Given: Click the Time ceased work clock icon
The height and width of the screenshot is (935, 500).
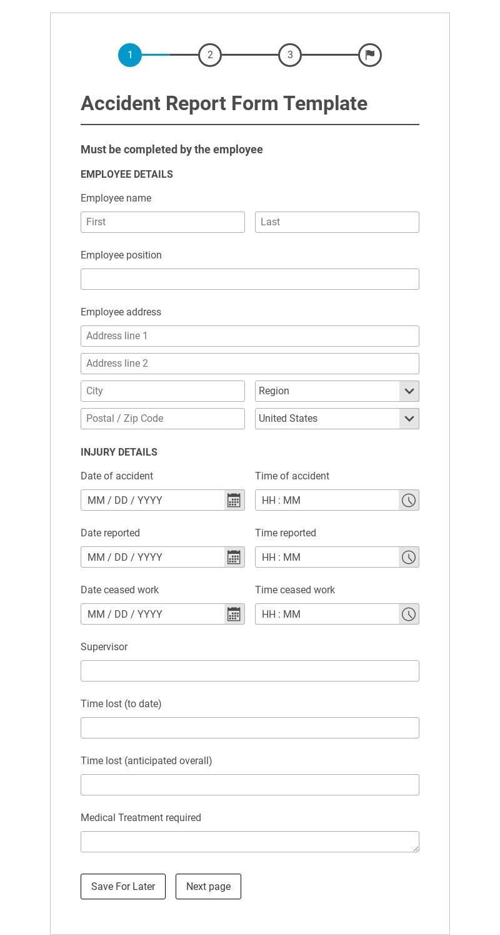Looking at the screenshot, I should (408, 614).
